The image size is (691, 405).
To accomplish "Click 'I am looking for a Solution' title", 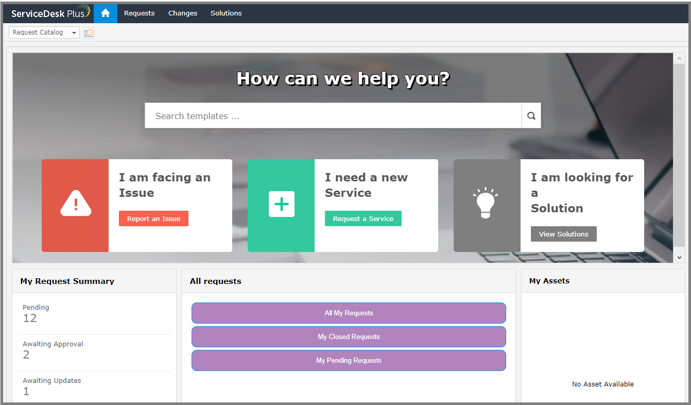I will pyautogui.click(x=582, y=193).
